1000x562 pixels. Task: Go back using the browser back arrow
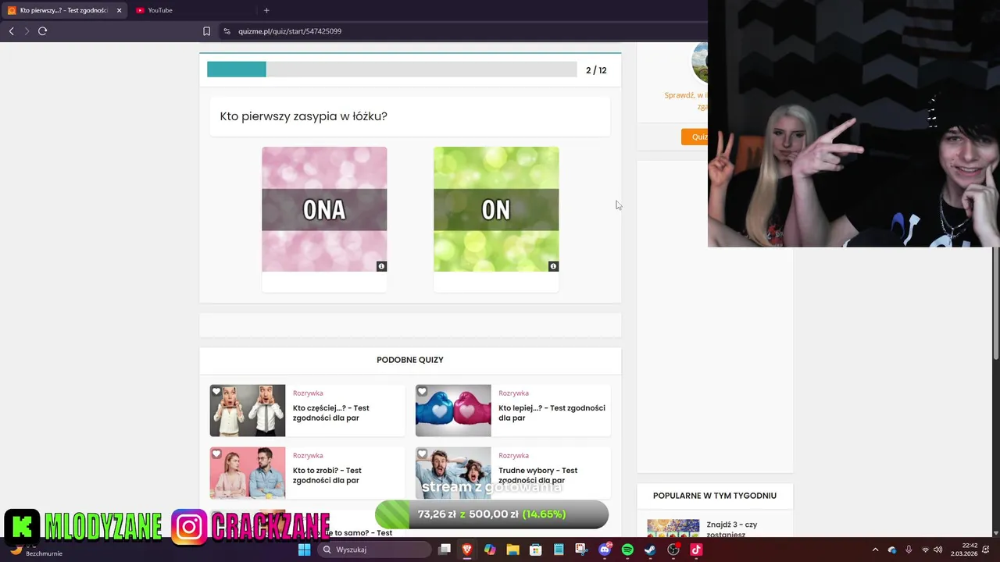coord(11,31)
